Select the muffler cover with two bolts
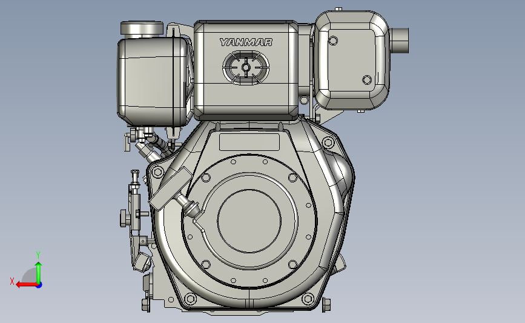525x323 pixels. pos(352,61)
